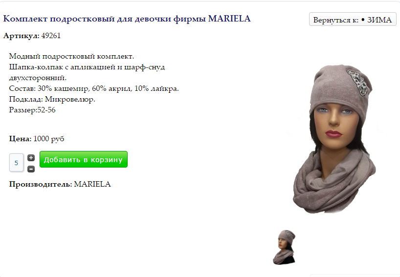
Task: Increase quantity with the plus icon
Action: (31, 158)
